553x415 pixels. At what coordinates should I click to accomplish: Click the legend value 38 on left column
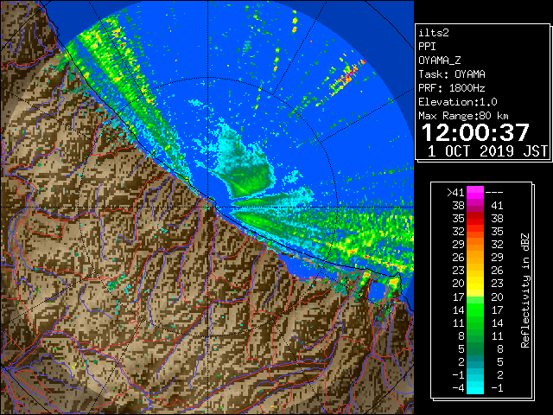459,206
